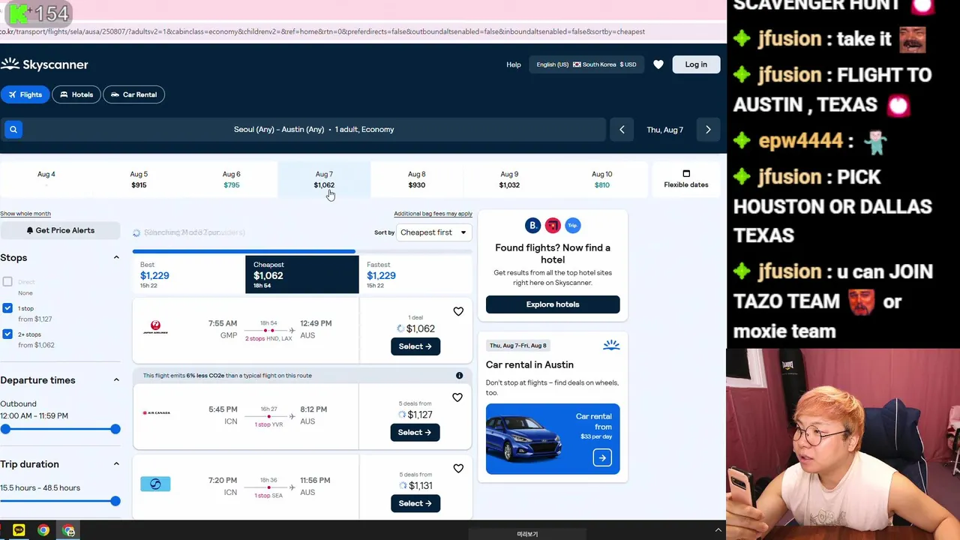Viewport: 960px width, 540px height.
Task: Select the $1,131 flight
Action: click(x=415, y=503)
